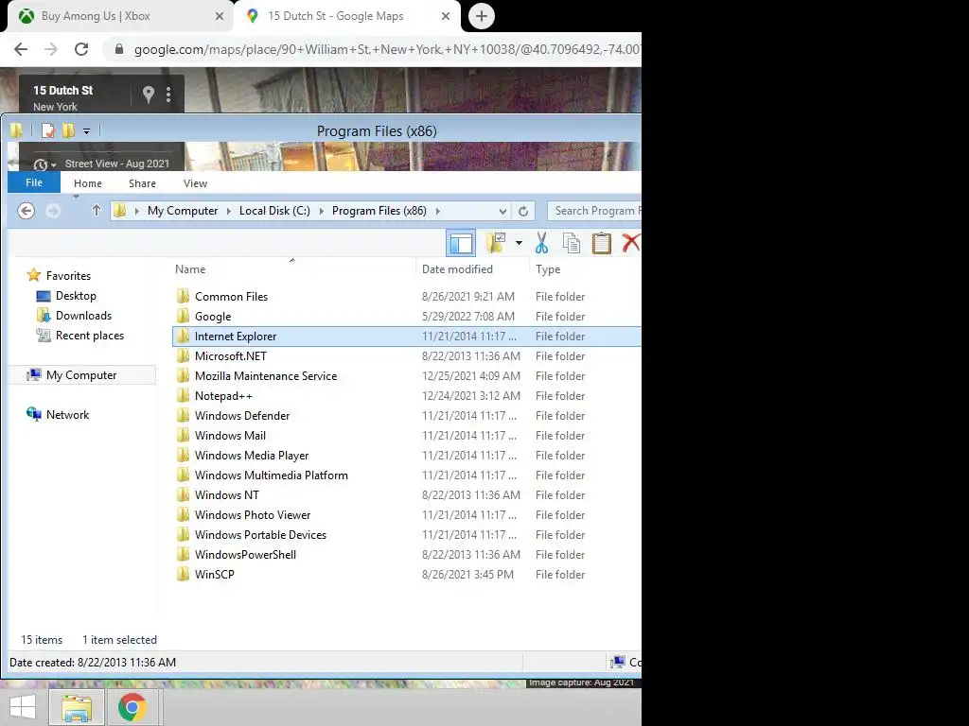
Task: Click My Computer in breadcrumb path
Action: [x=183, y=211]
